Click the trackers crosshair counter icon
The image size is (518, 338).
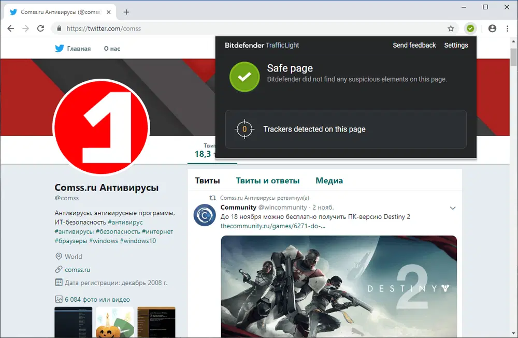(244, 129)
